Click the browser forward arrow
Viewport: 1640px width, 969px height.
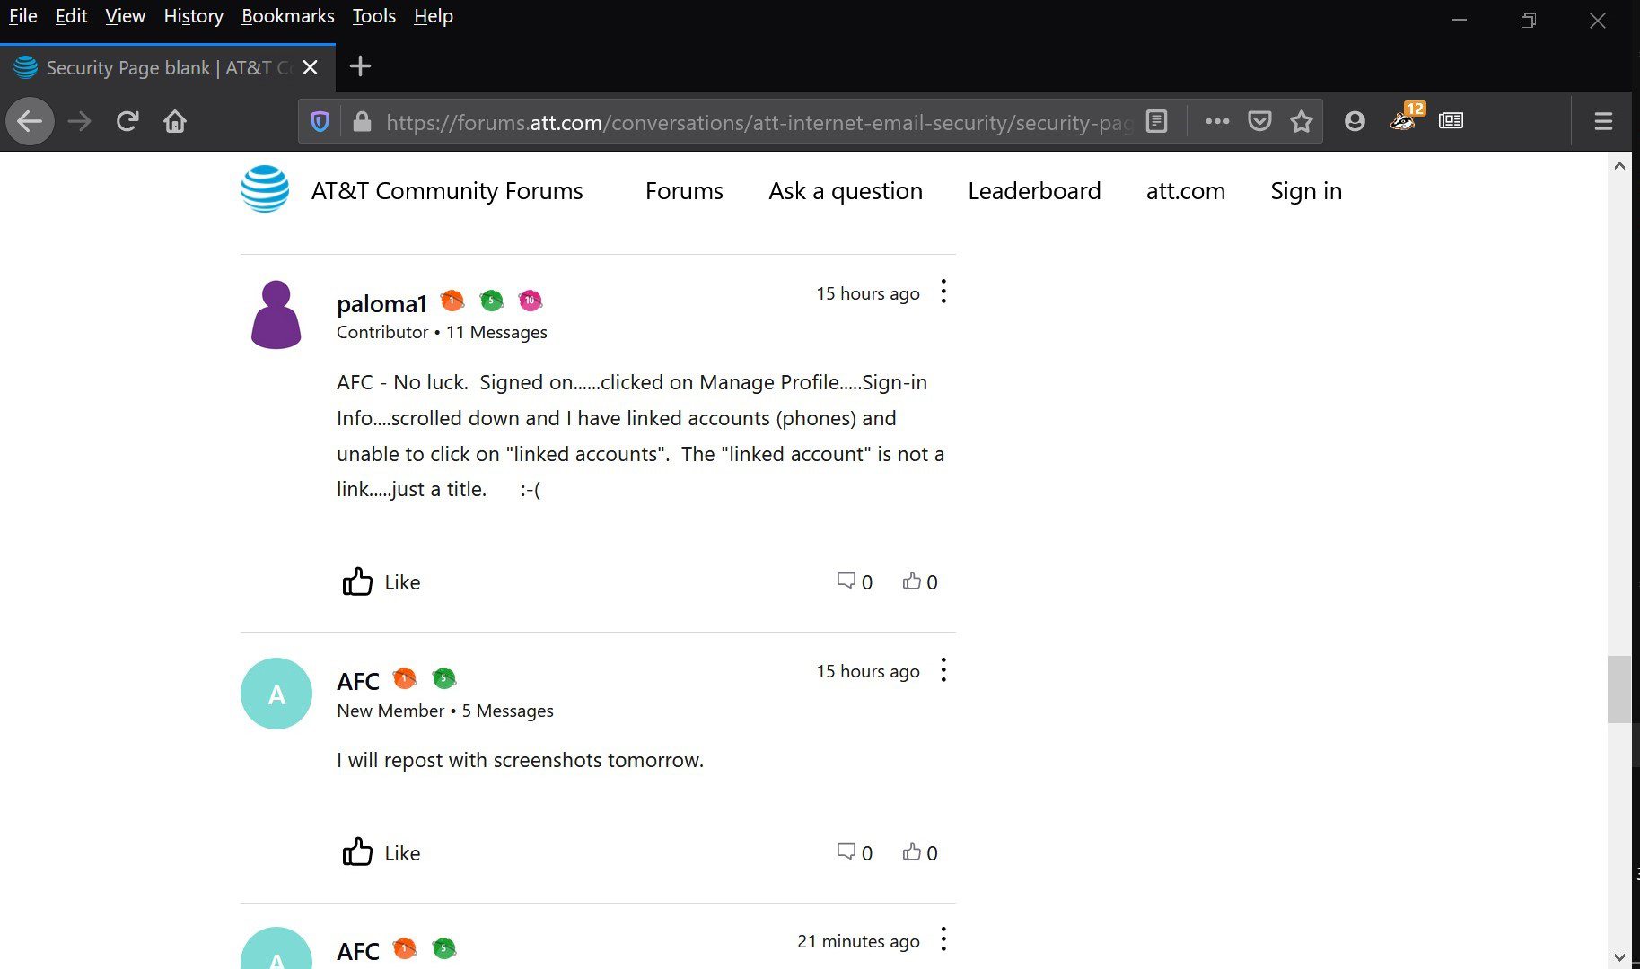pos(79,121)
